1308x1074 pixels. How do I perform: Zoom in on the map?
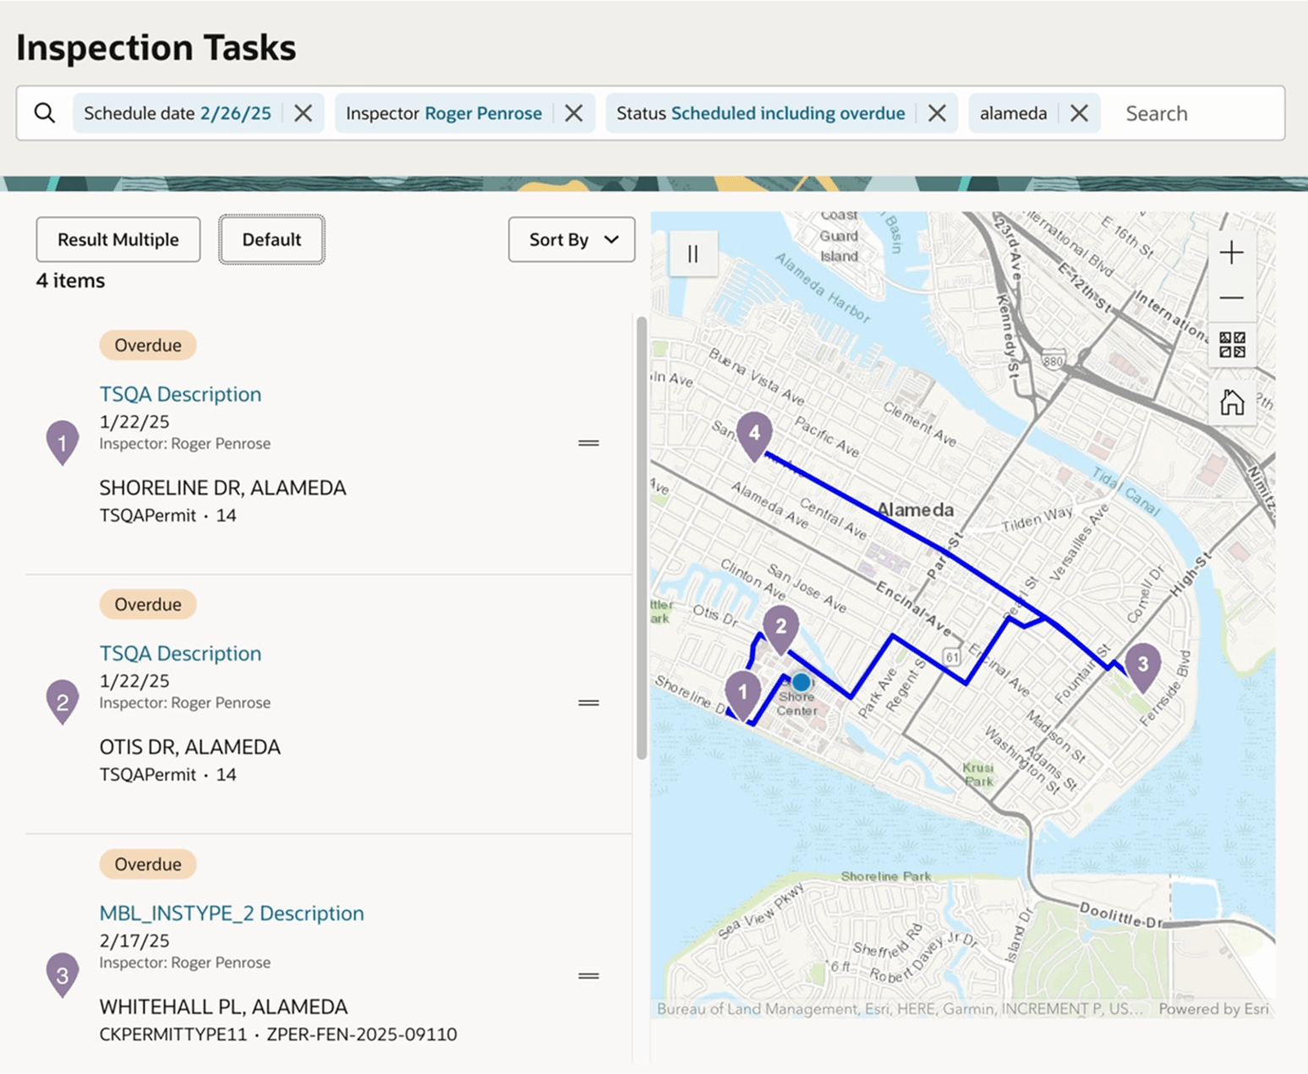pos(1231,251)
